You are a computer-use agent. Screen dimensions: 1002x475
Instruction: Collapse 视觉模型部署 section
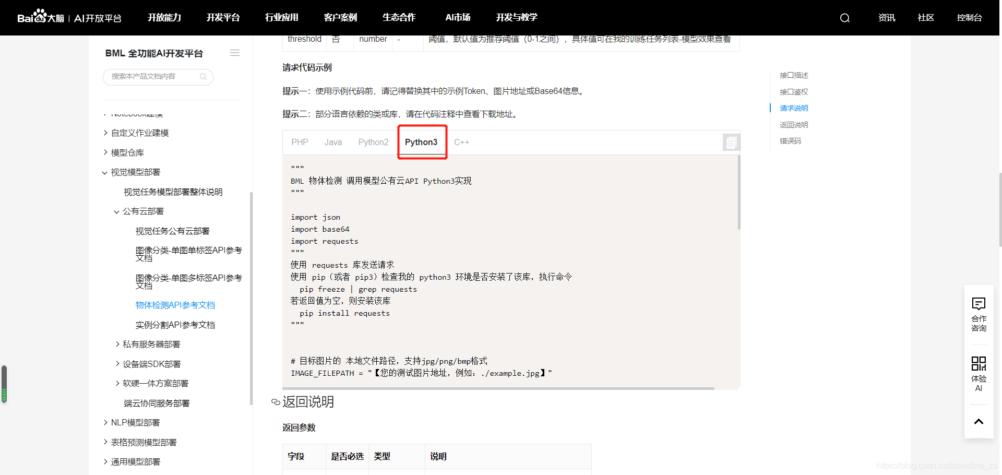(x=135, y=172)
